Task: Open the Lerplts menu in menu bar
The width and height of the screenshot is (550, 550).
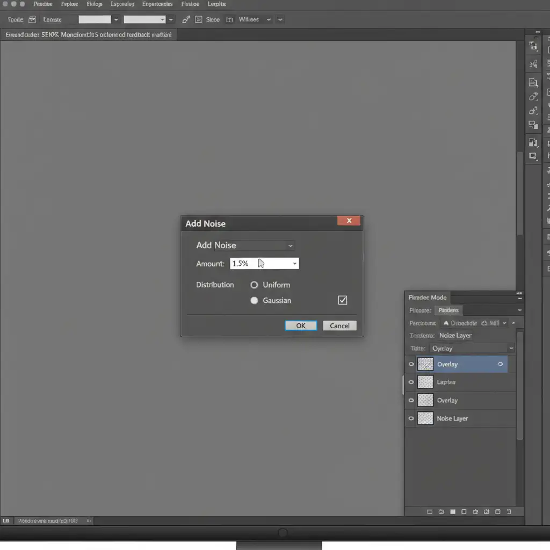Action: 216,4
